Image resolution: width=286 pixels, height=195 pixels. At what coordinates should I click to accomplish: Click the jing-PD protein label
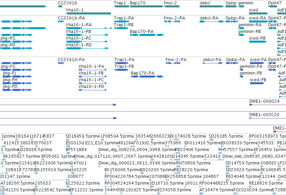pos(10,87)
